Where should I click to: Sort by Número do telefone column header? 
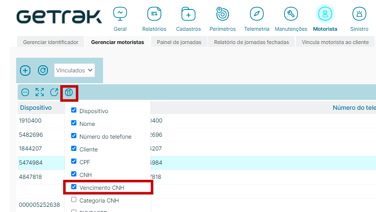click(354, 107)
